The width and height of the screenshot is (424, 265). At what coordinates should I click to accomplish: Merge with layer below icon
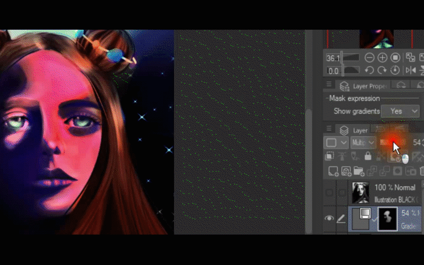[x=385, y=171]
